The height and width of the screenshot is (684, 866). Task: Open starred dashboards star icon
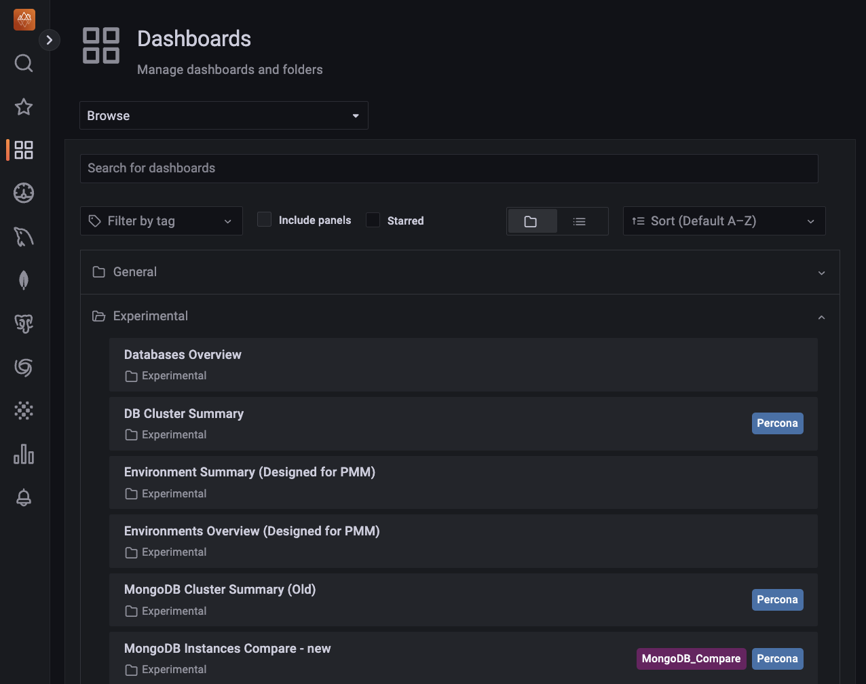click(x=24, y=107)
